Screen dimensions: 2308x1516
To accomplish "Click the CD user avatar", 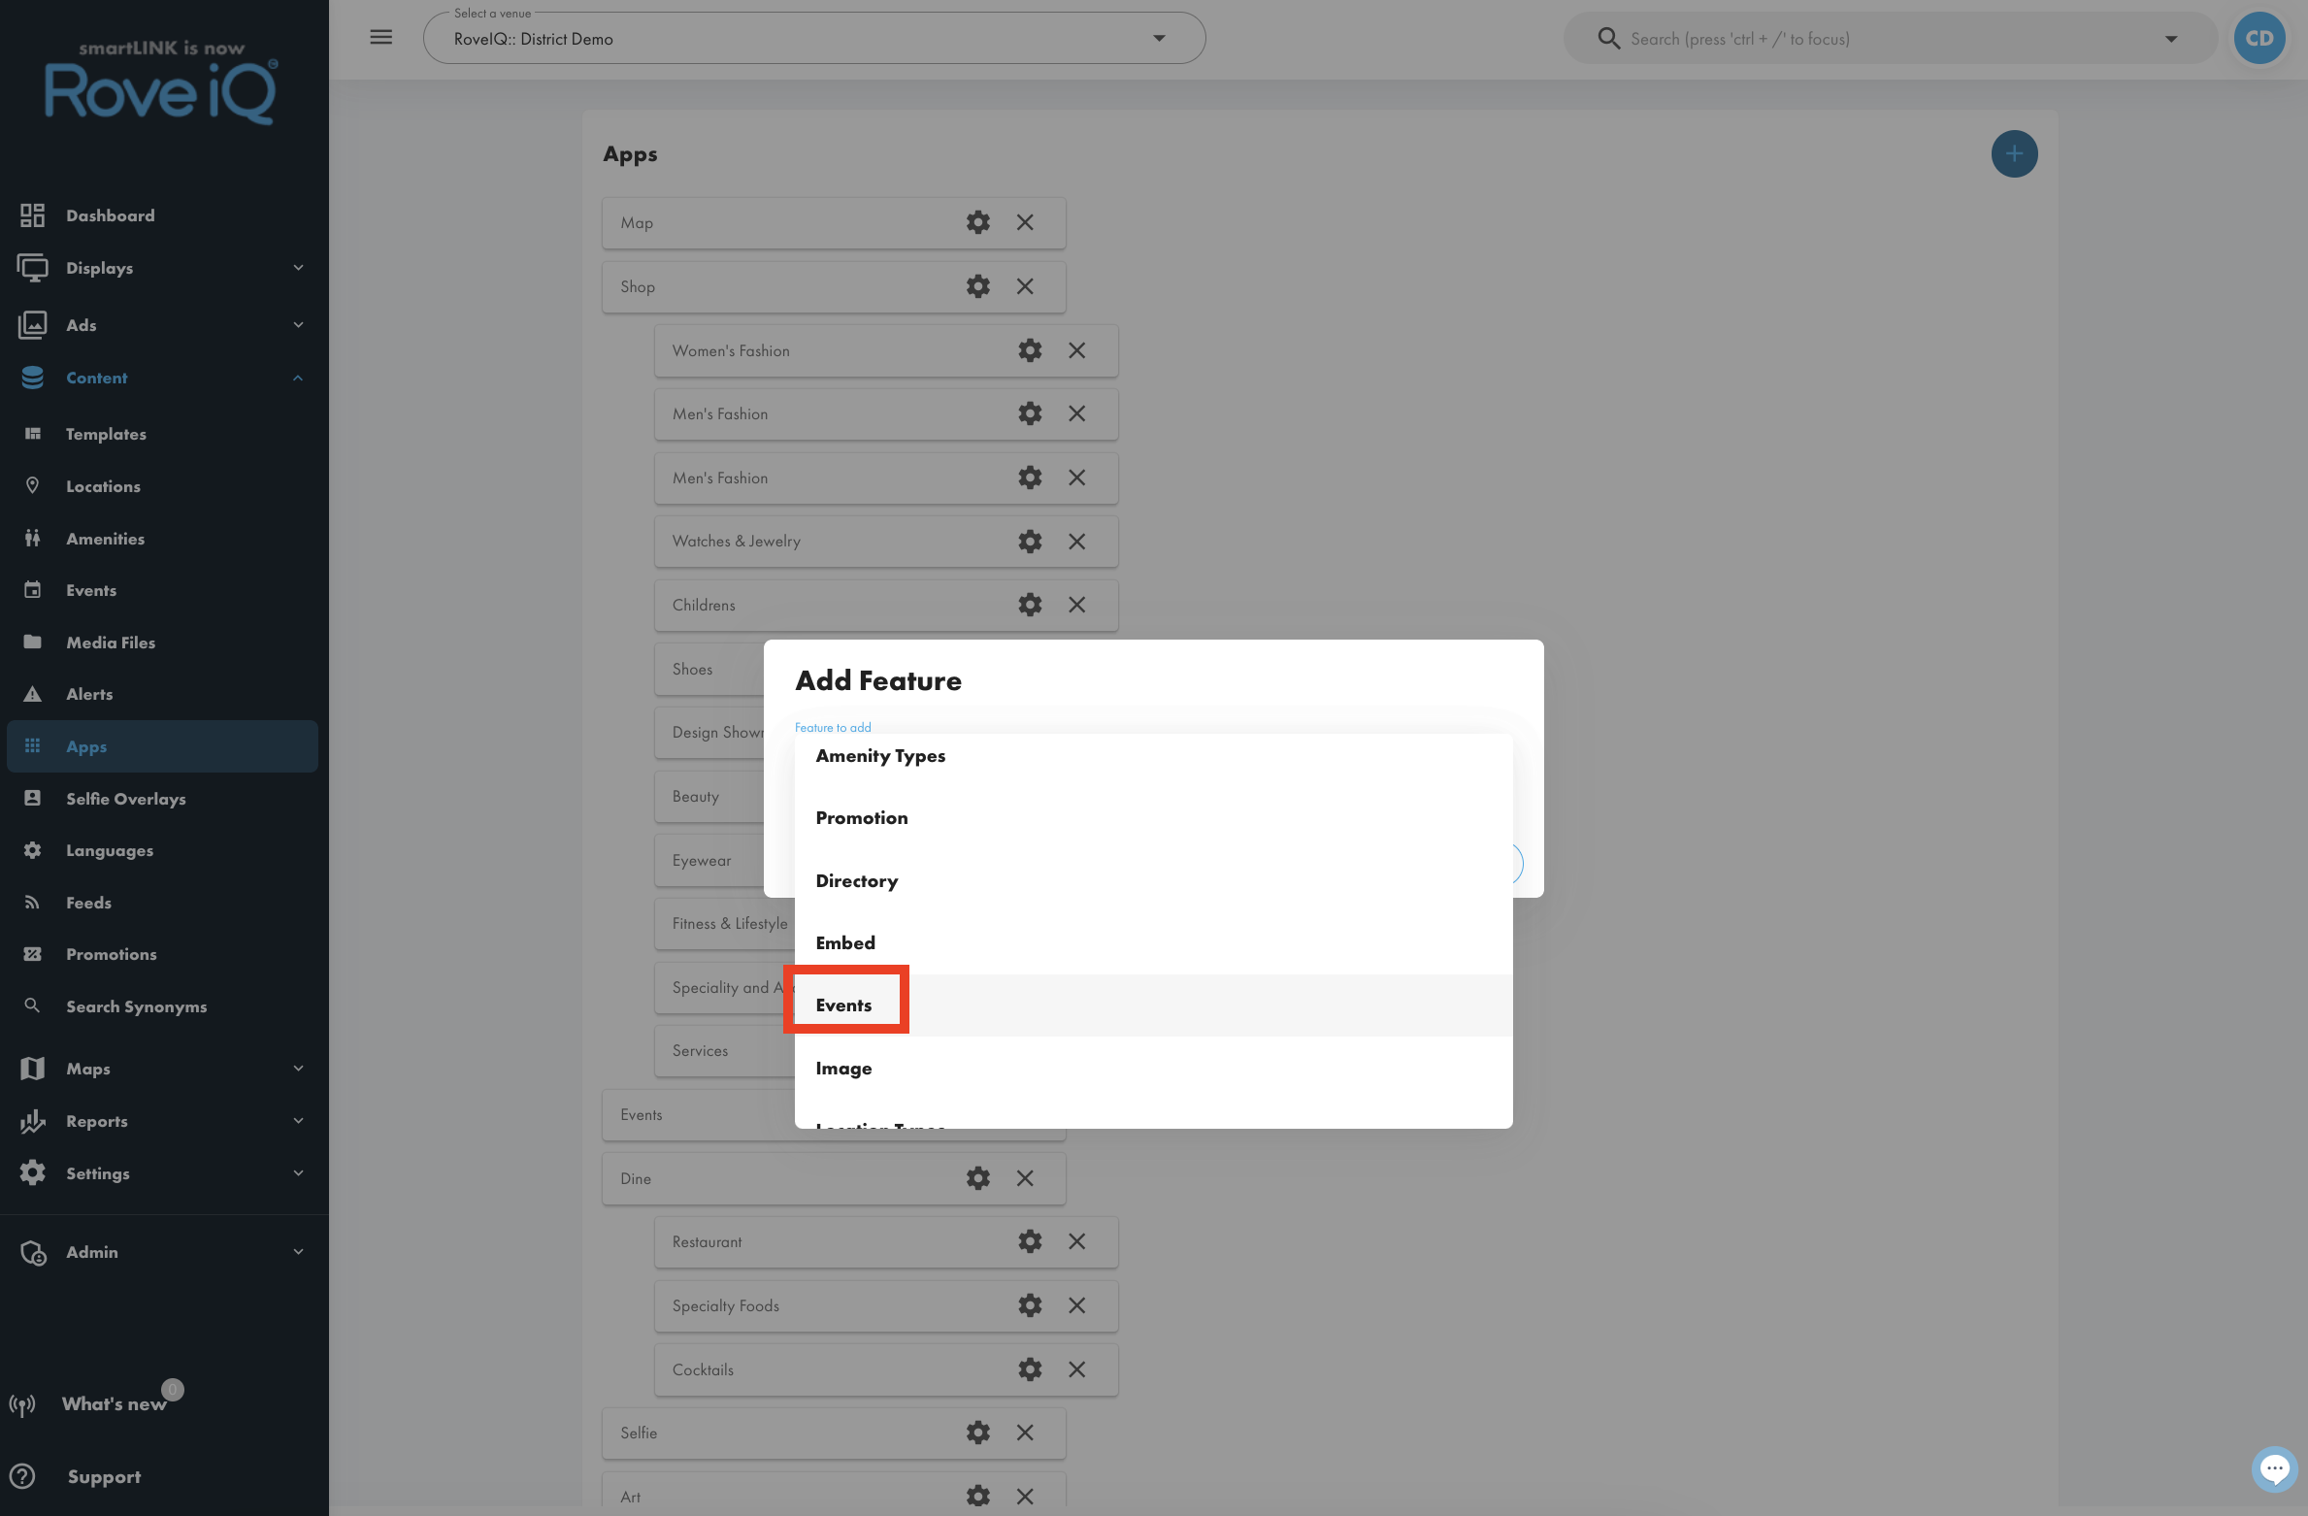I will click(x=2259, y=39).
